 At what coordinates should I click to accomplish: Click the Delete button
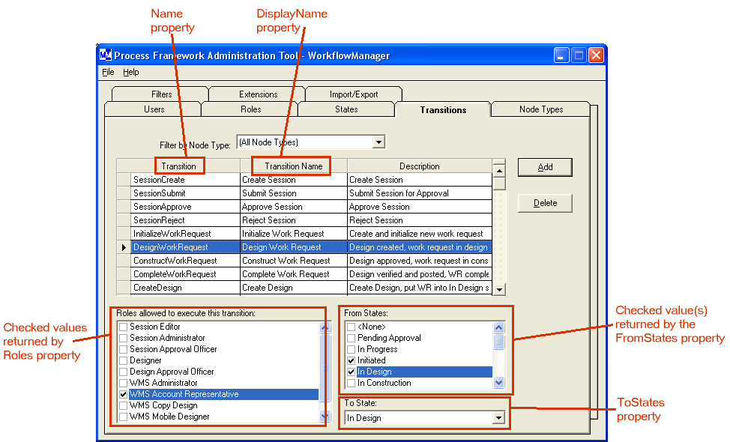(545, 203)
